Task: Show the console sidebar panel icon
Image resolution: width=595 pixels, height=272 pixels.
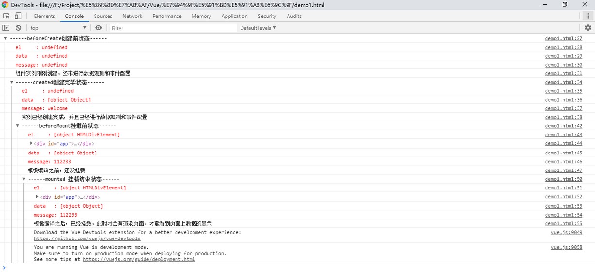Action: pos(6,28)
